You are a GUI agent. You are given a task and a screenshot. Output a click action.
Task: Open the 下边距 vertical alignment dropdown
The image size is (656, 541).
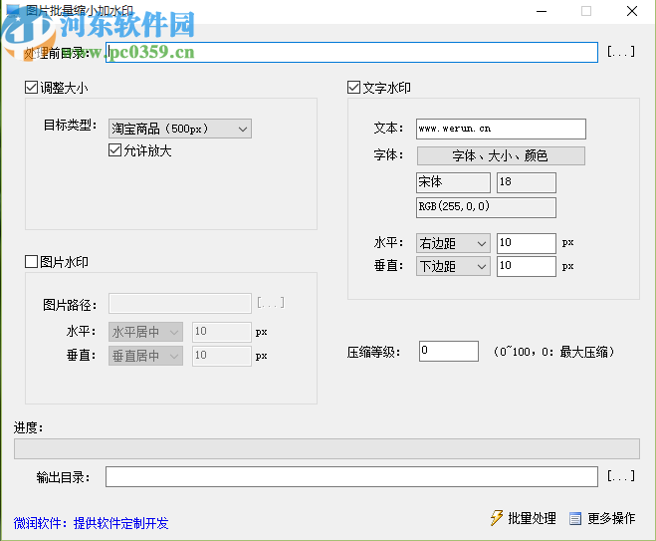tap(453, 266)
